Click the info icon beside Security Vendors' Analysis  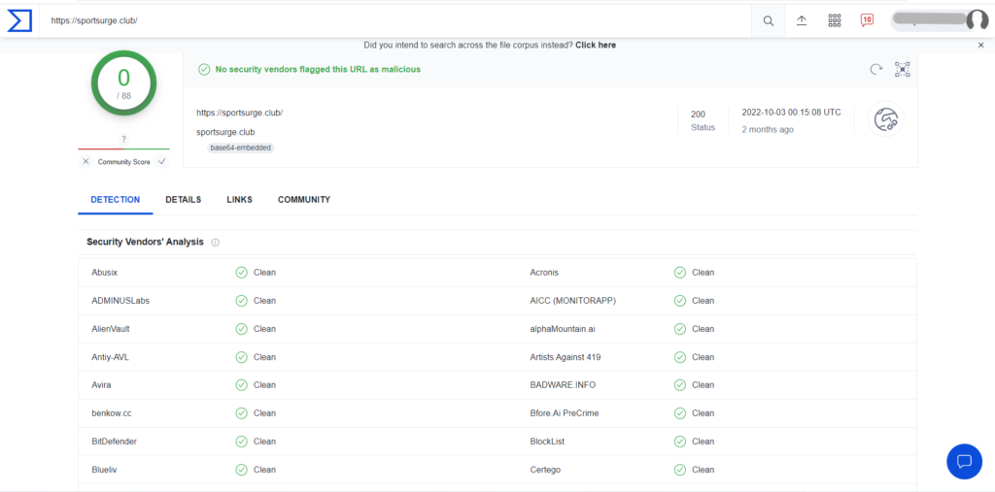[215, 243]
